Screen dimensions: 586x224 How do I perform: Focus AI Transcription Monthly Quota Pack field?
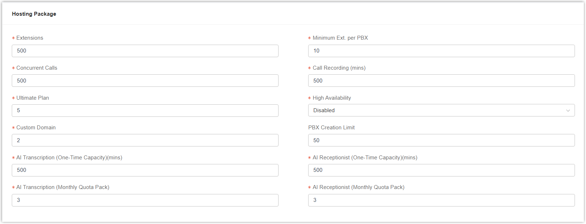(145, 200)
